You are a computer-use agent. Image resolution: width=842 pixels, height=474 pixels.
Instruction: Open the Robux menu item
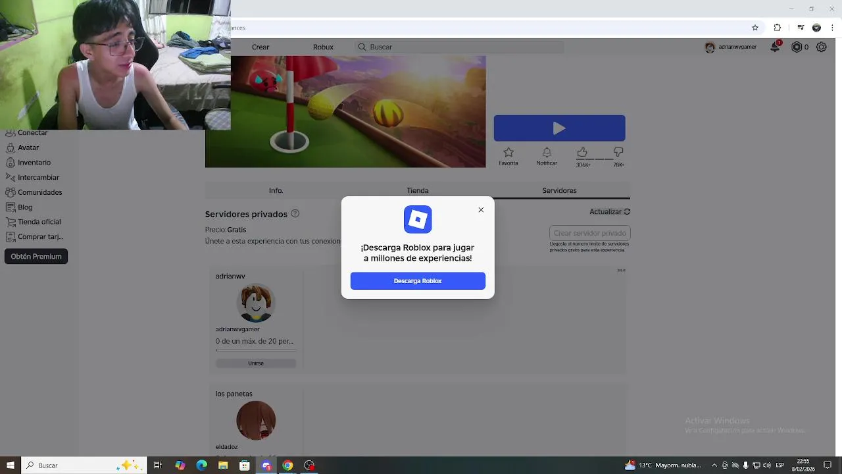(323, 47)
